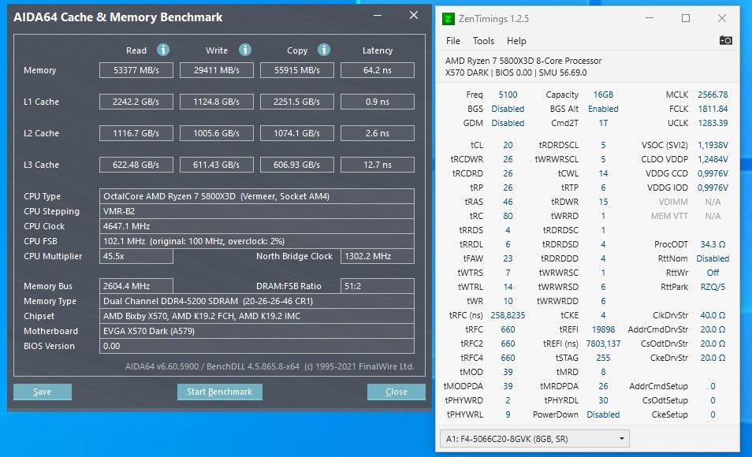
Task: Select the Memory Write field showing 29411 MB/s
Action: point(216,70)
